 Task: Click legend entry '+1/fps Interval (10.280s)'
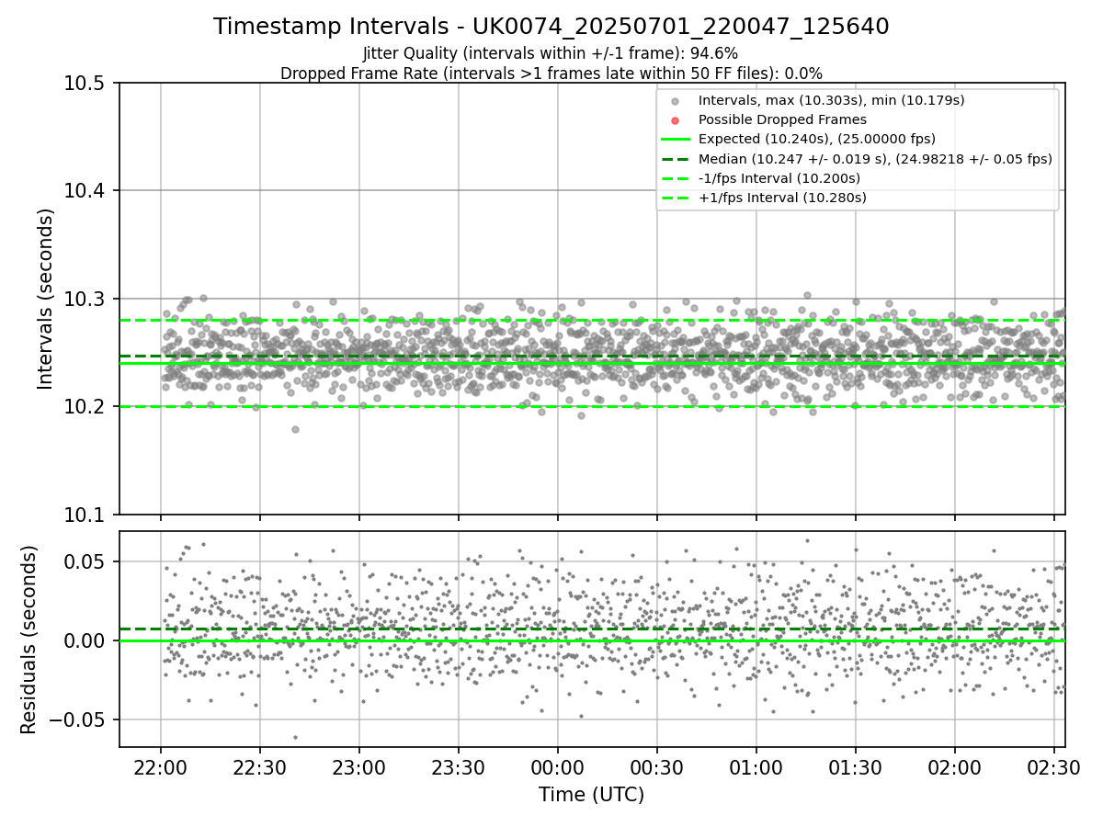click(782, 198)
